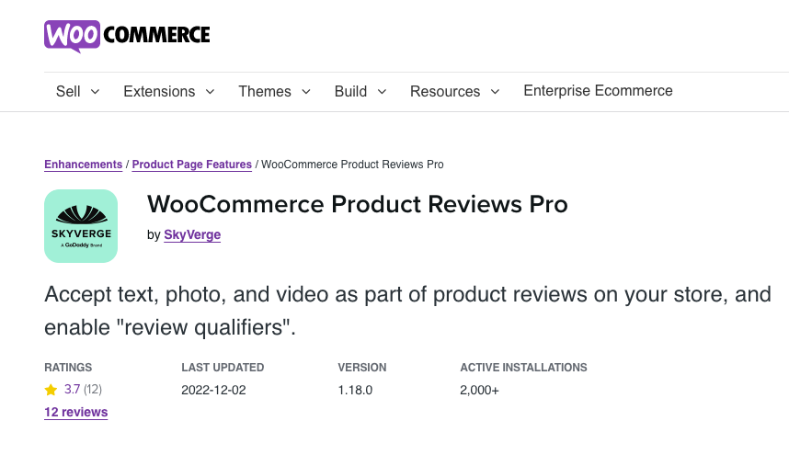789x455 pixels.
Task: Open the Build dropdown chevron
Action: tap(382, 92)
